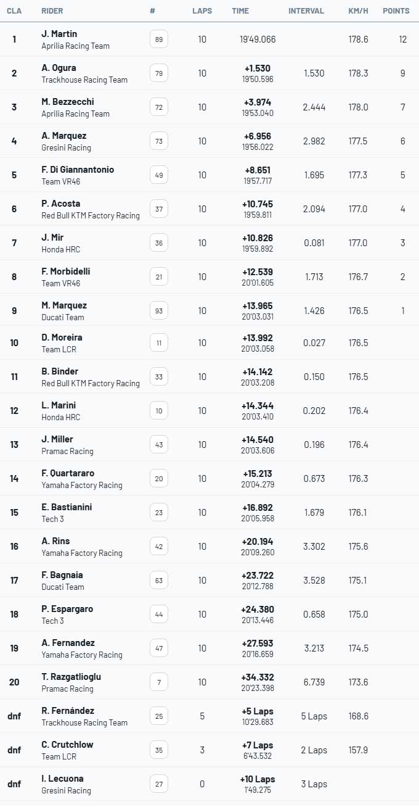Open the Trackhouse Racing Team label under A. Ogura
Viewport: 419px width, 807px height.
84,80
